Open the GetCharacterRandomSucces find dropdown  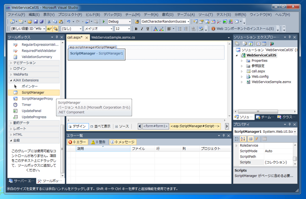pos(165,22)
